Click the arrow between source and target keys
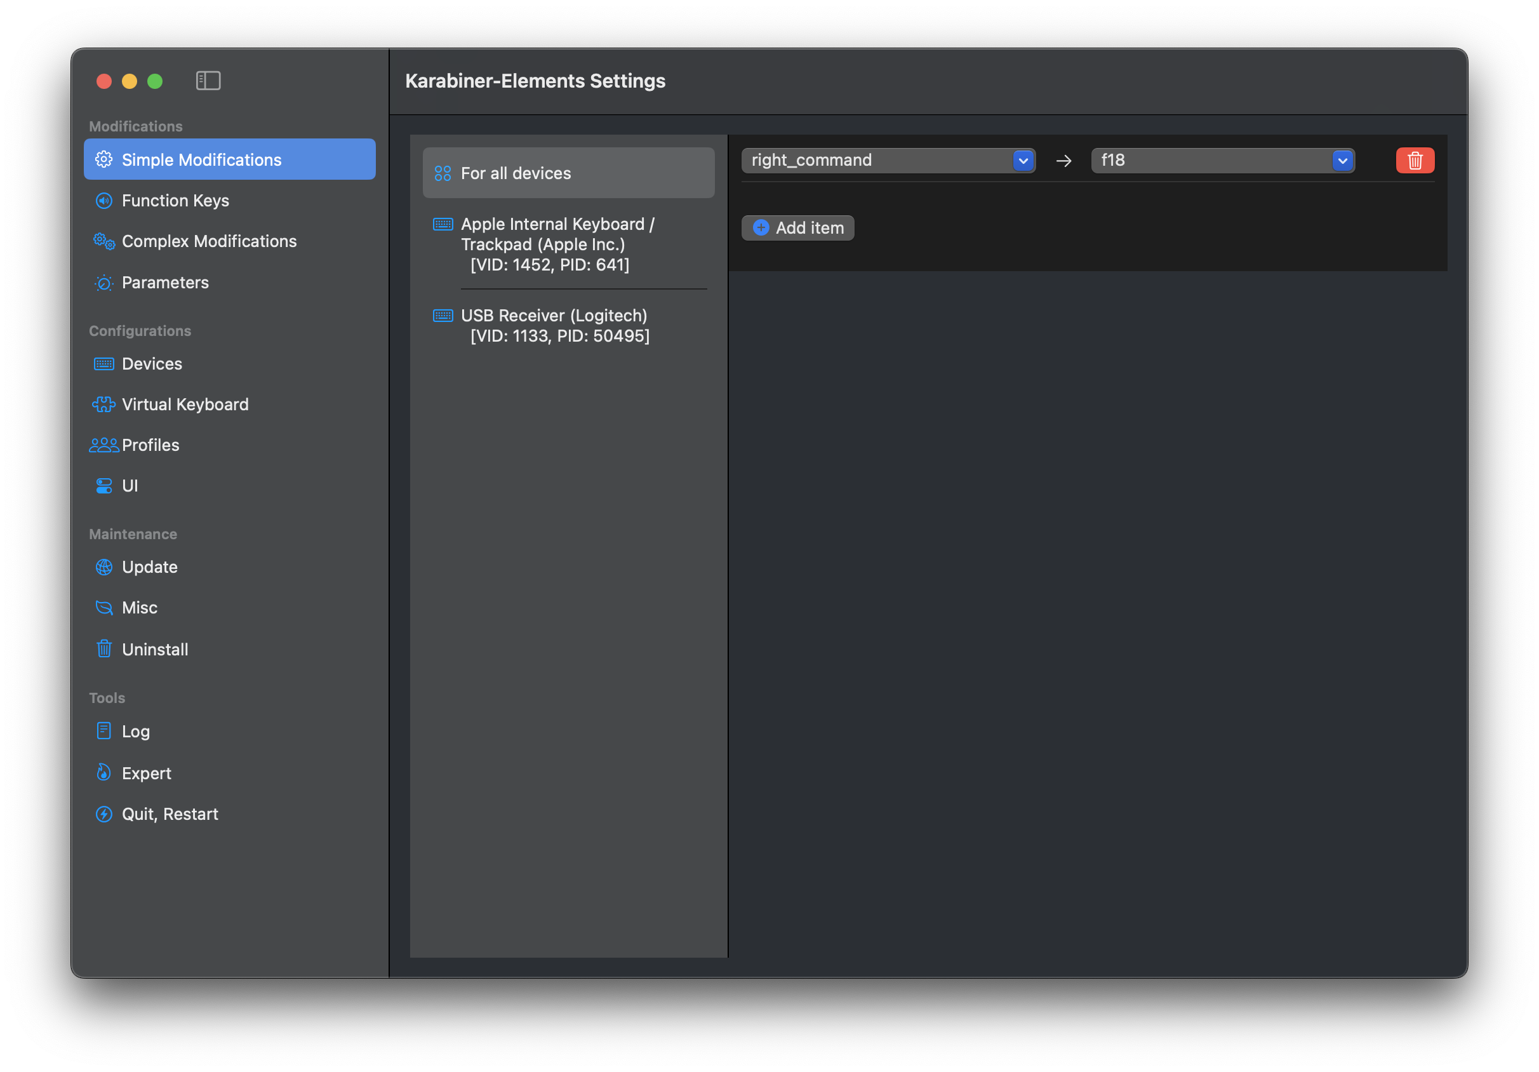This screenshot has height=1072, width=1539. tap(1063, 161)
